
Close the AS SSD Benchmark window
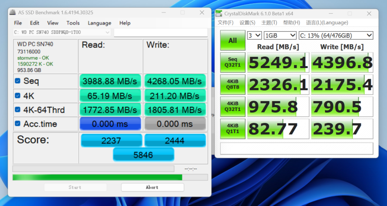pos(202,12)
